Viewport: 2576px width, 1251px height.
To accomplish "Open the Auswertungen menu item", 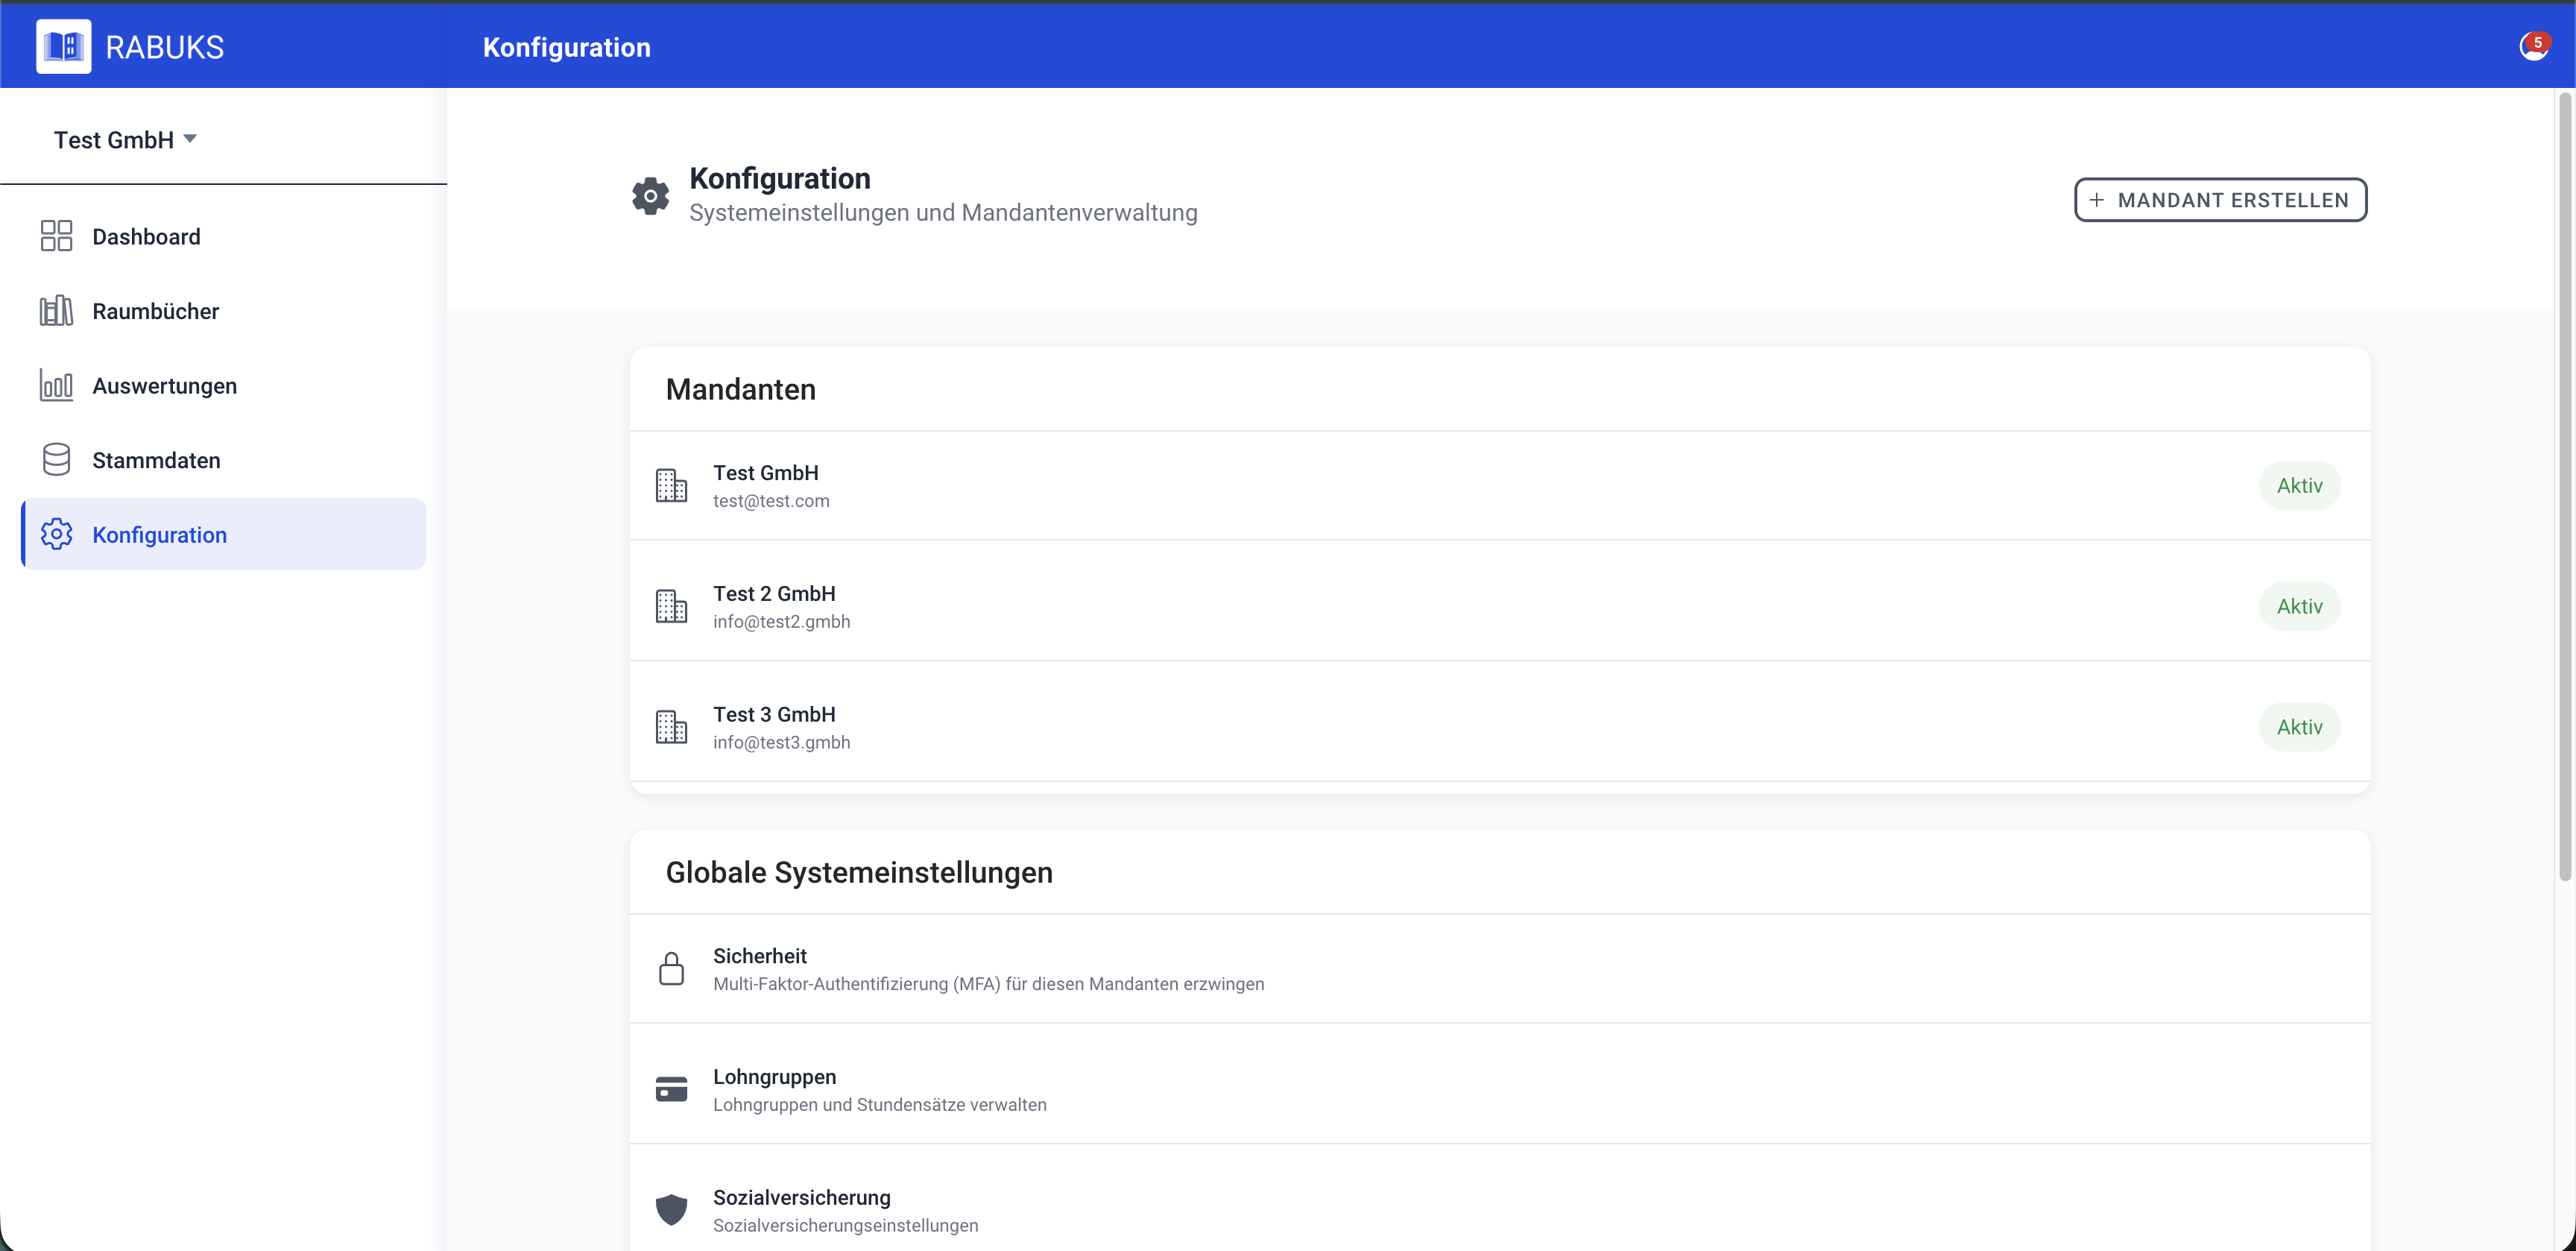I will click(x=224, y=385).
